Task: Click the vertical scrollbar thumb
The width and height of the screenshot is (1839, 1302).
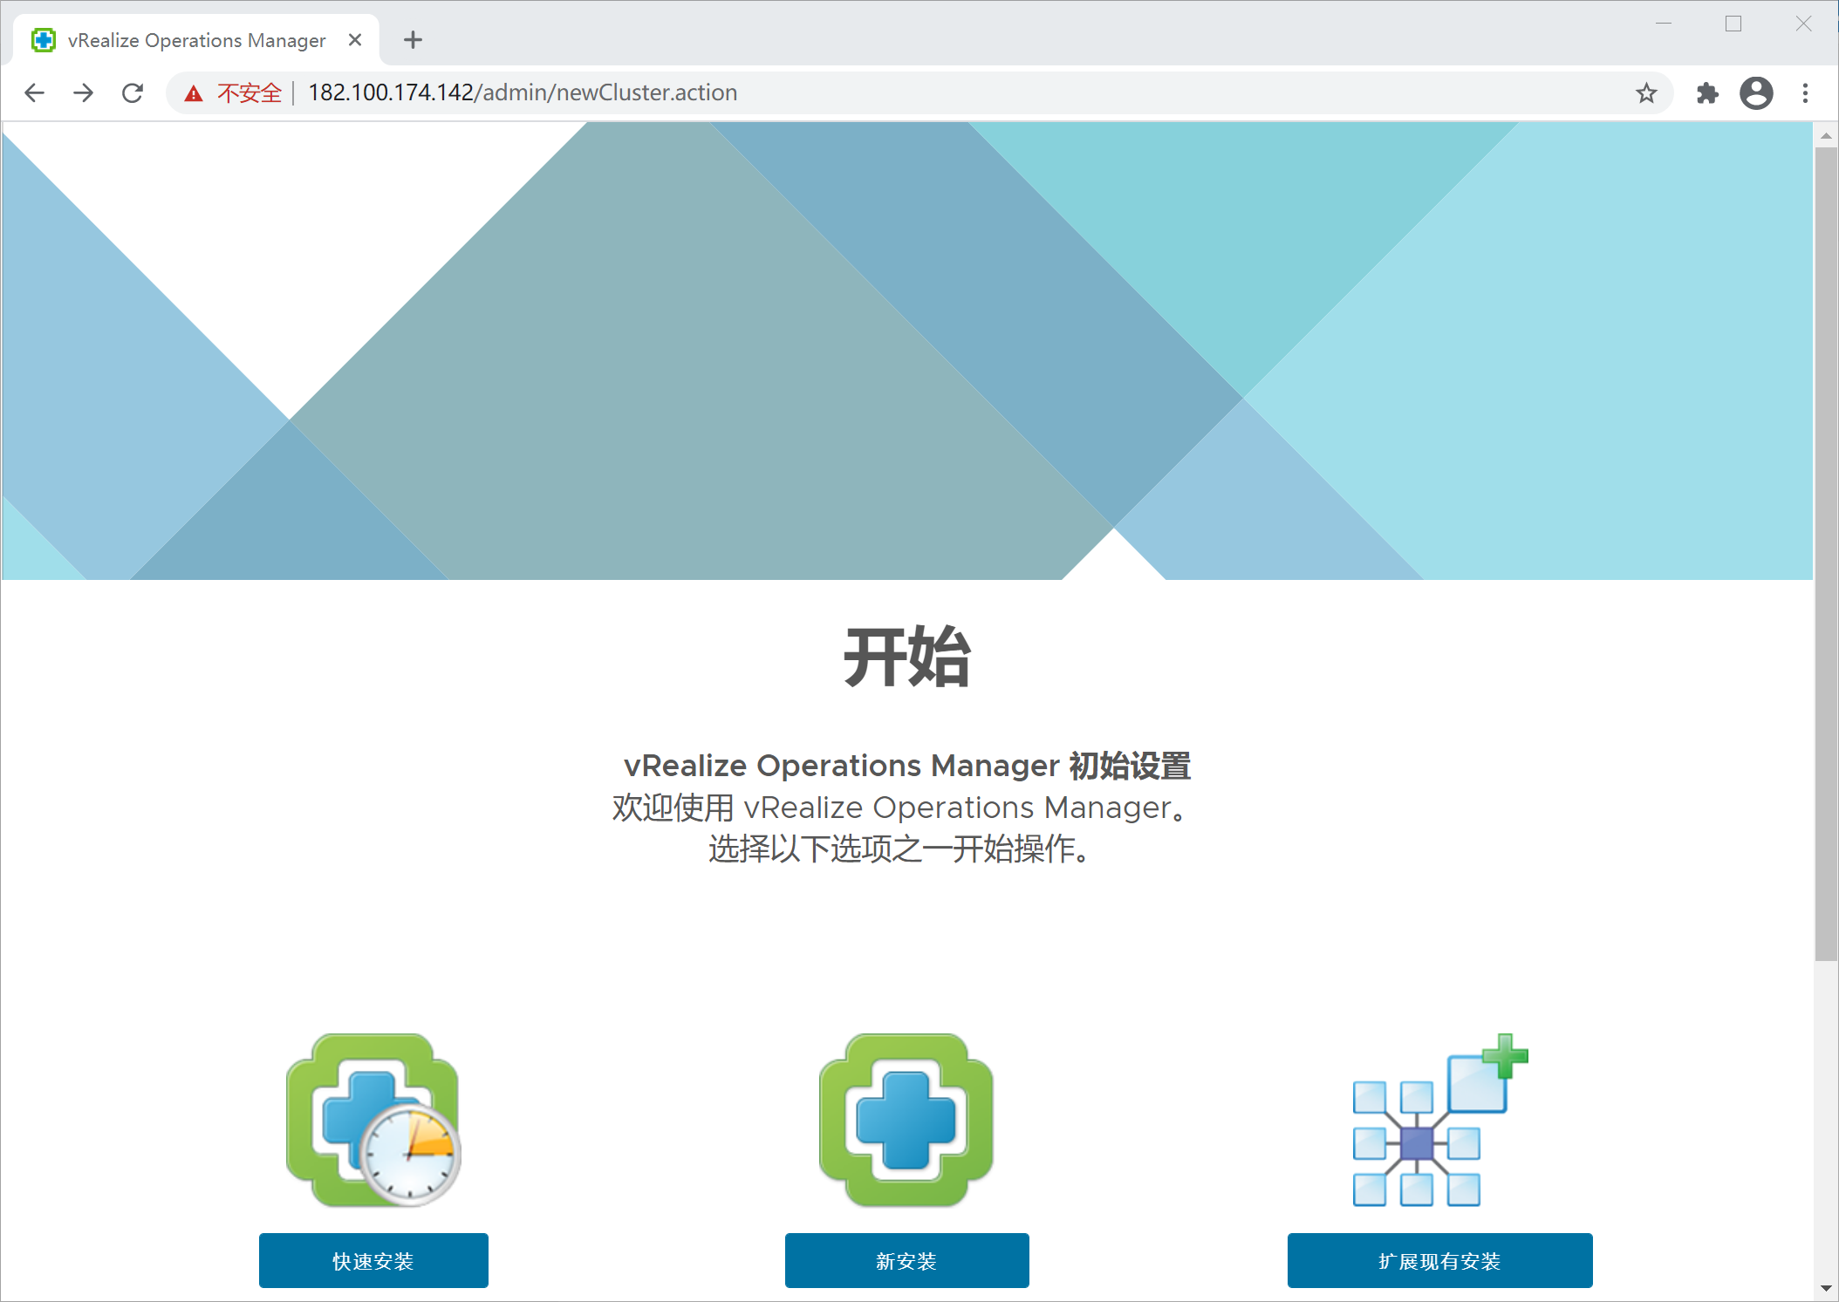Action: point(1825,554)
